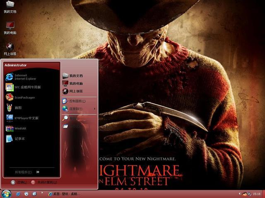Open 网上邻居 desktop icon
This screenshot has height=198, width=265.
point(10,49)
